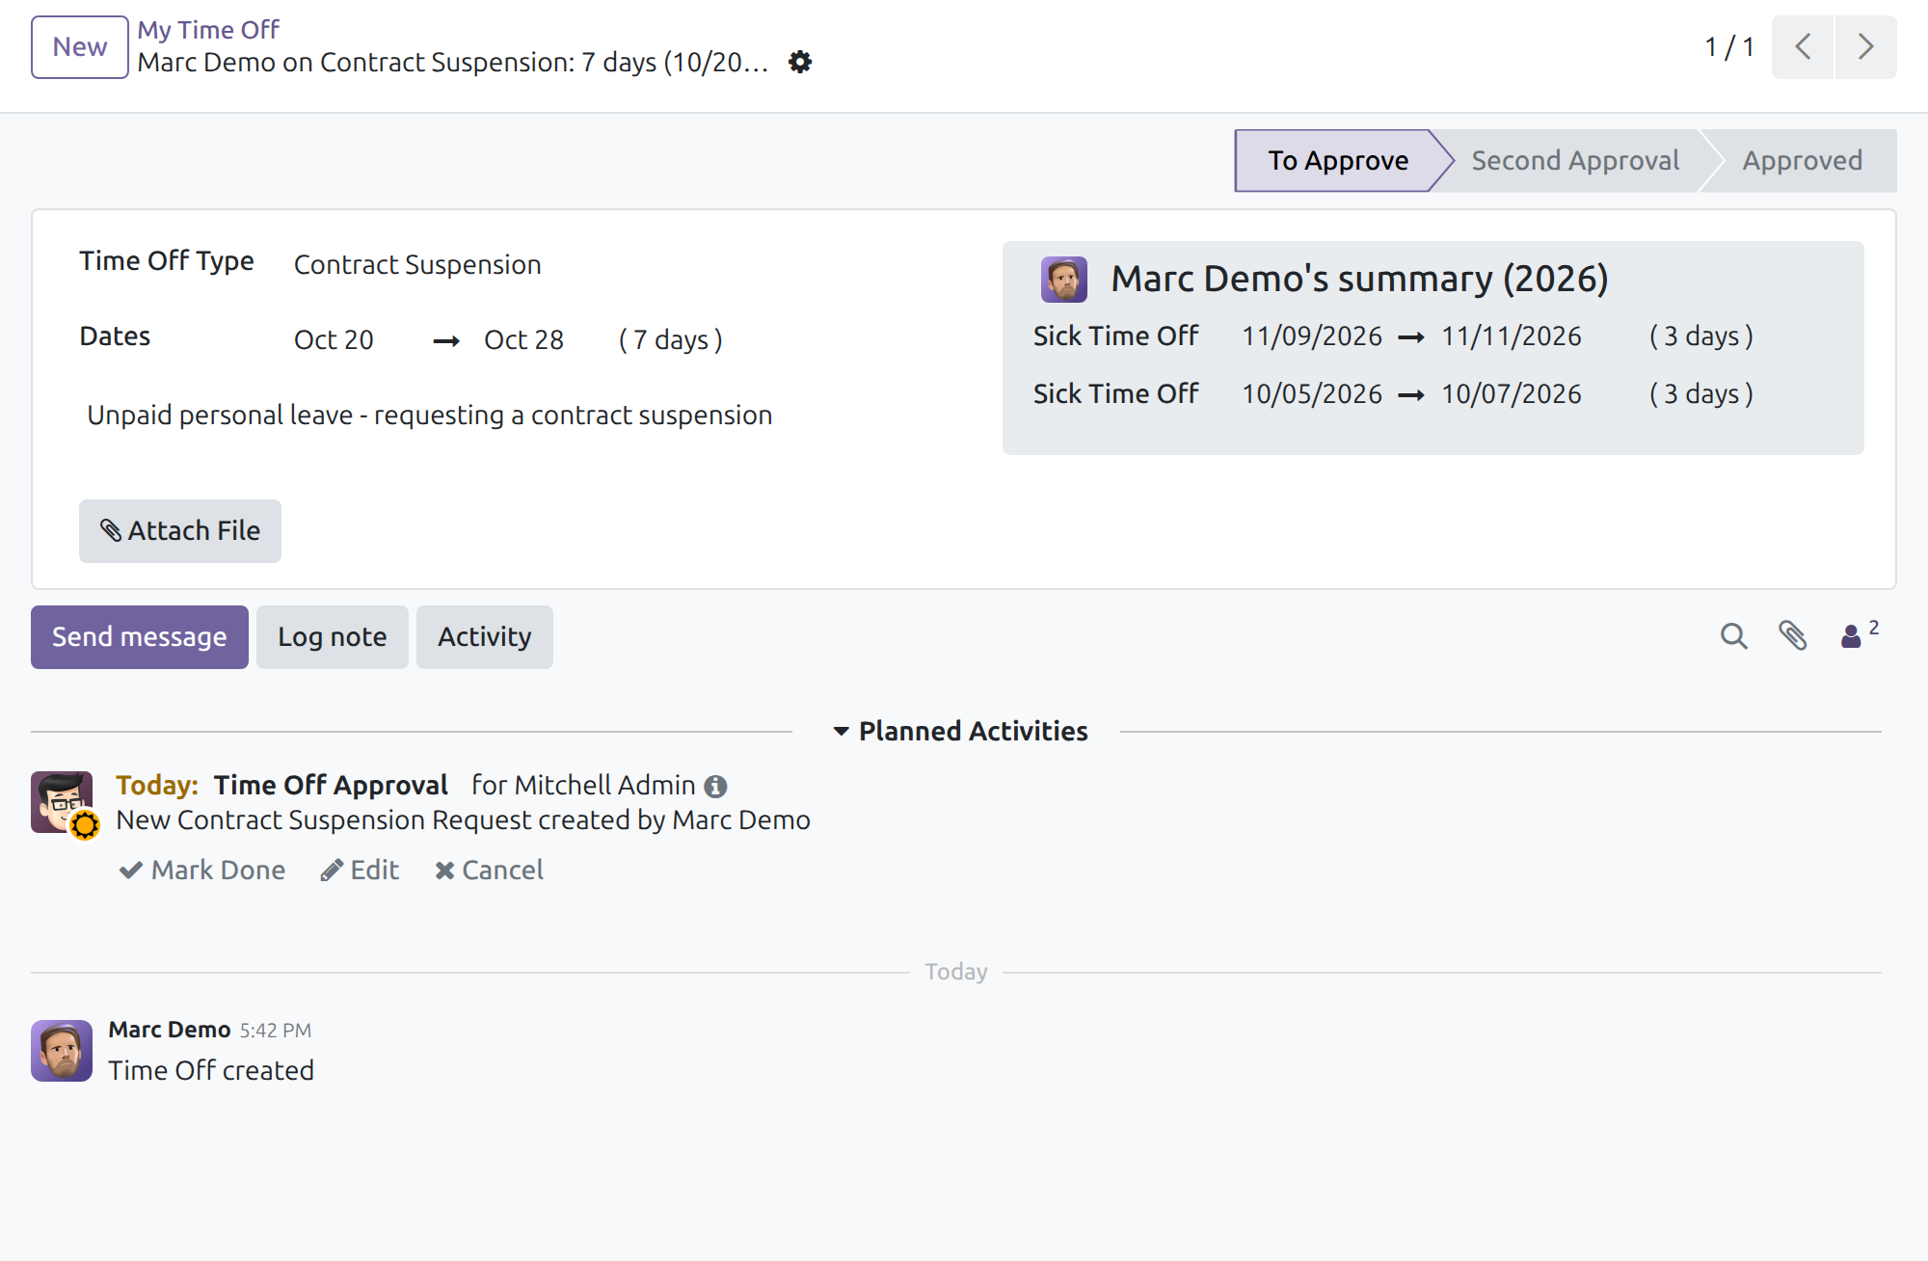This screenshot has width=1928, height=1261.
Task: Search messages with the magnifier icon
Action: [x=1733, y=636]
